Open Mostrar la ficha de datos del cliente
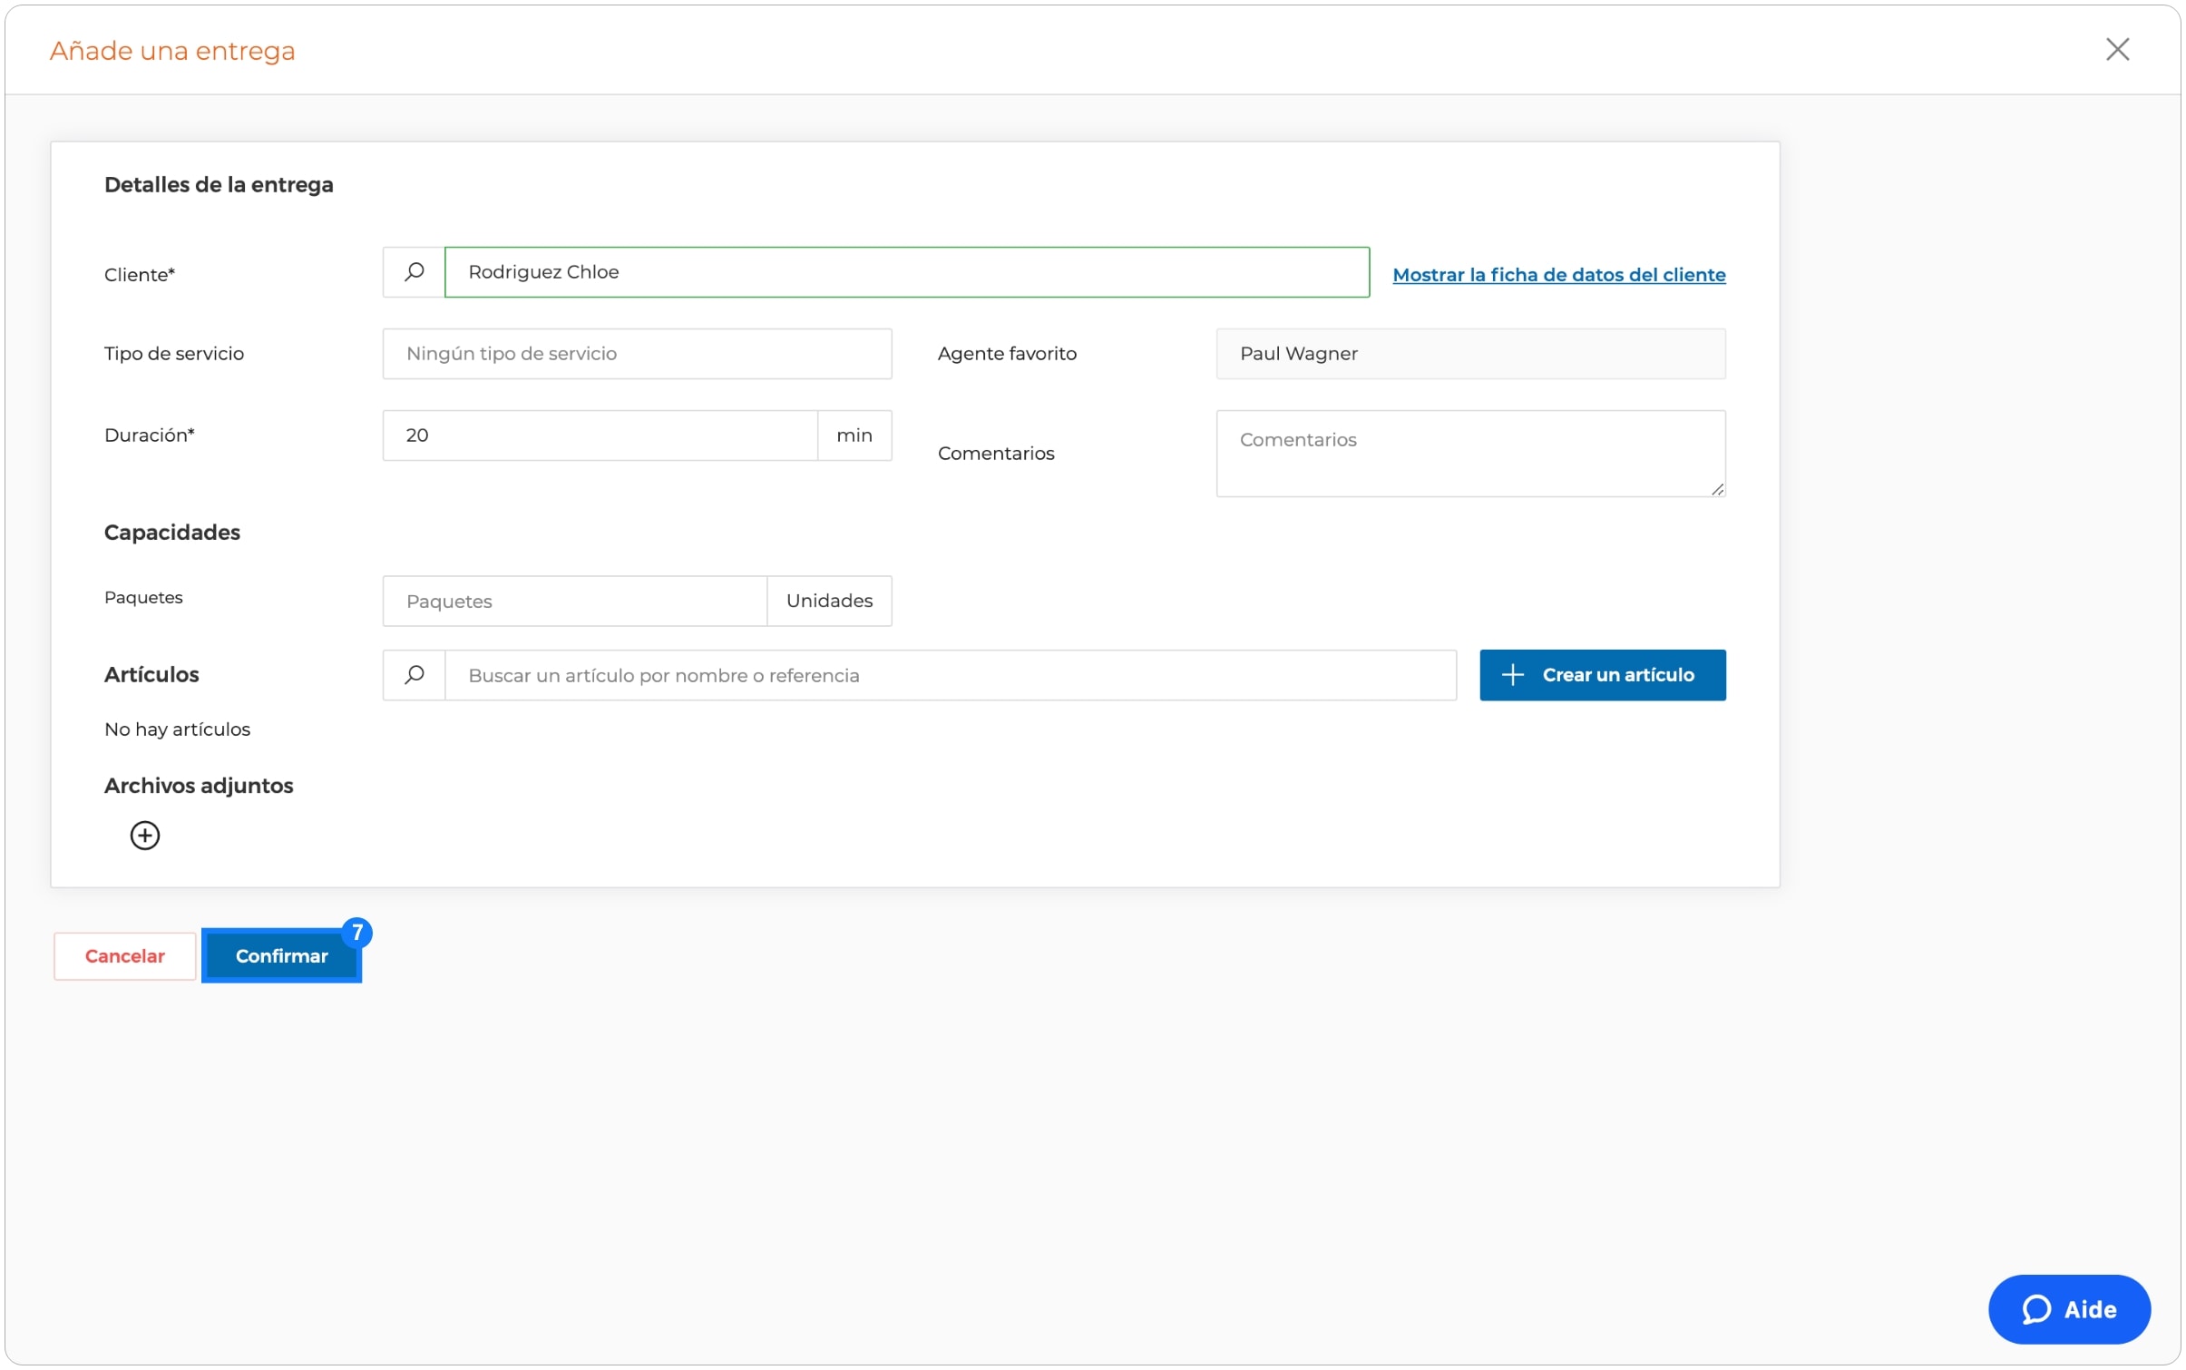 click(x=1558, y=275)
